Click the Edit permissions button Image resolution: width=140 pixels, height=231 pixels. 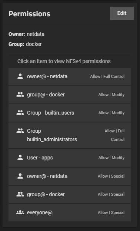click(122, 13)
